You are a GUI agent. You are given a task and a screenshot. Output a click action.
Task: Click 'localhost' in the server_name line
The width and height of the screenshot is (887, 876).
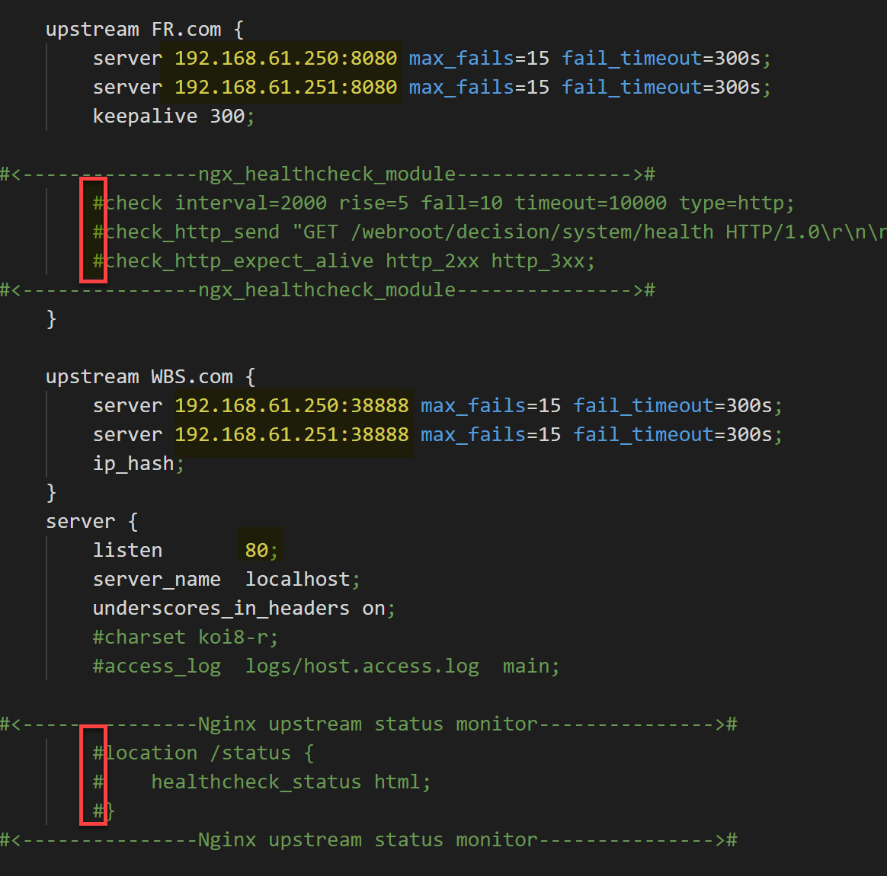pos(297,580)
